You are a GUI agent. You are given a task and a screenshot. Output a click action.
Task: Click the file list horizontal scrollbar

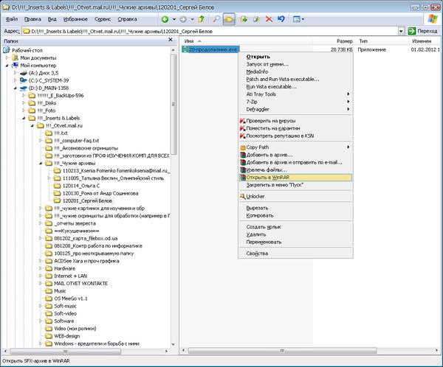point(283,350)
